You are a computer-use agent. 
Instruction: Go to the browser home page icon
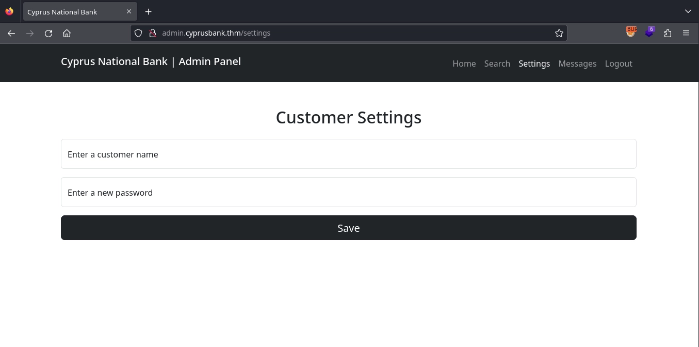[x=67, y=33]
